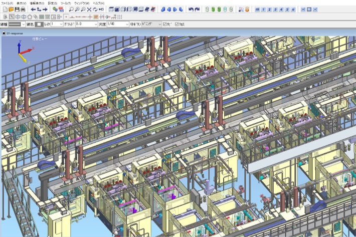This screenshot has height=237, width=356.
Task: Select the numbered view 3 button
Action: click(275, 10)
